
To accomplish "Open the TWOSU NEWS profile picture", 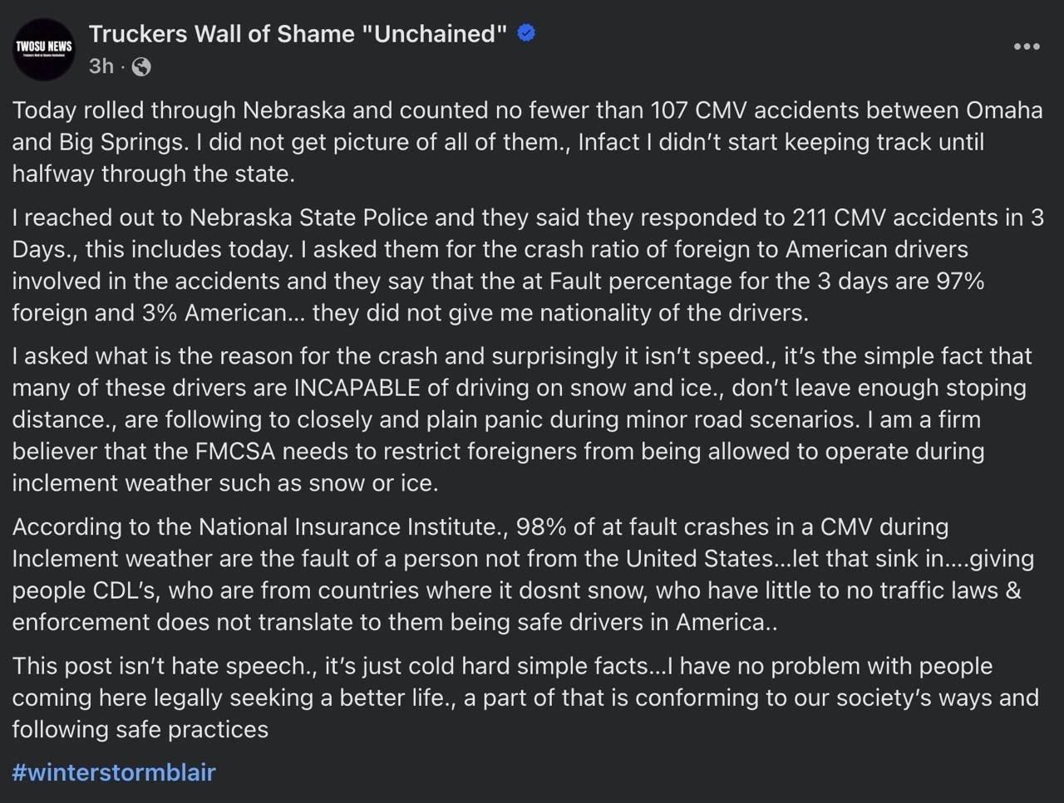I will click(x=44, y=48).
